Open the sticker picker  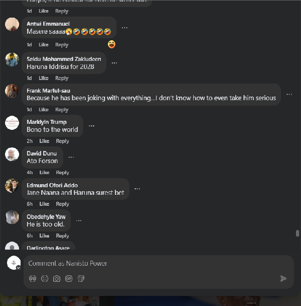[x=81, y=278]
